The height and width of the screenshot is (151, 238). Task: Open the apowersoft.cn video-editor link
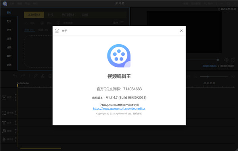click(119, 108)
